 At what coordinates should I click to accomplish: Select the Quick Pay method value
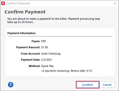pos(47,66)
